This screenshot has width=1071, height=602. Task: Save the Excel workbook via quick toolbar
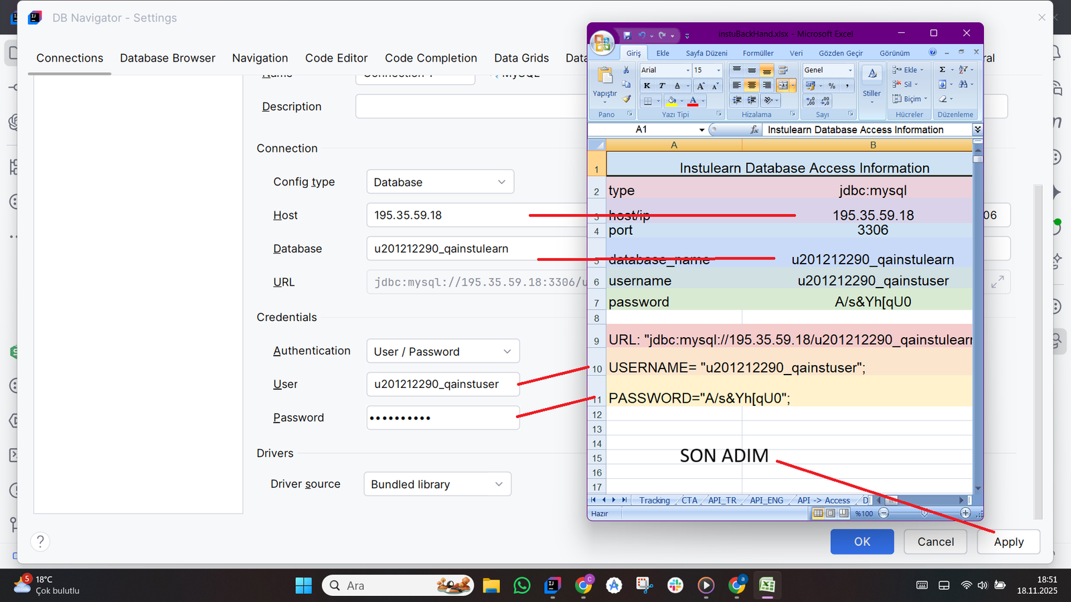pyautogui.click(x=627, y=35)
